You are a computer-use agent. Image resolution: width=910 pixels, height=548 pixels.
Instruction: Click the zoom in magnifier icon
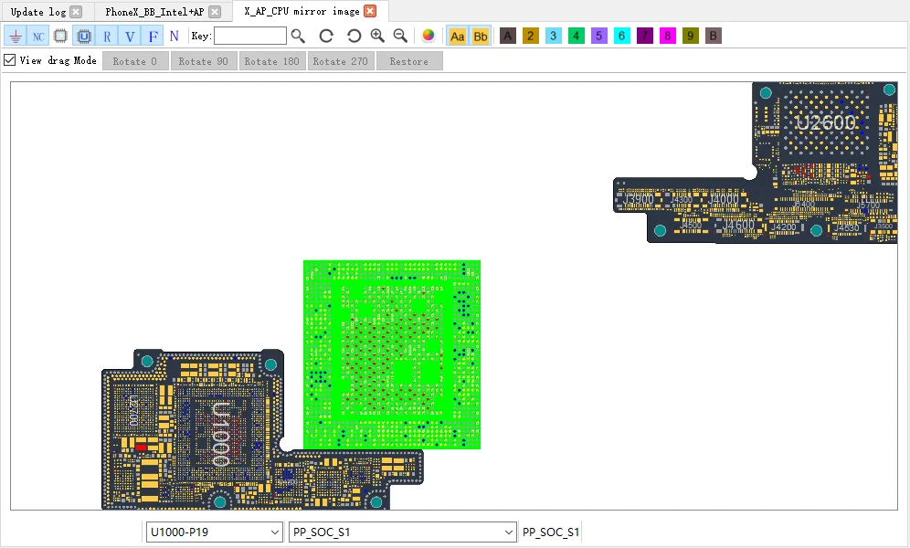click(x=377, y=37)
